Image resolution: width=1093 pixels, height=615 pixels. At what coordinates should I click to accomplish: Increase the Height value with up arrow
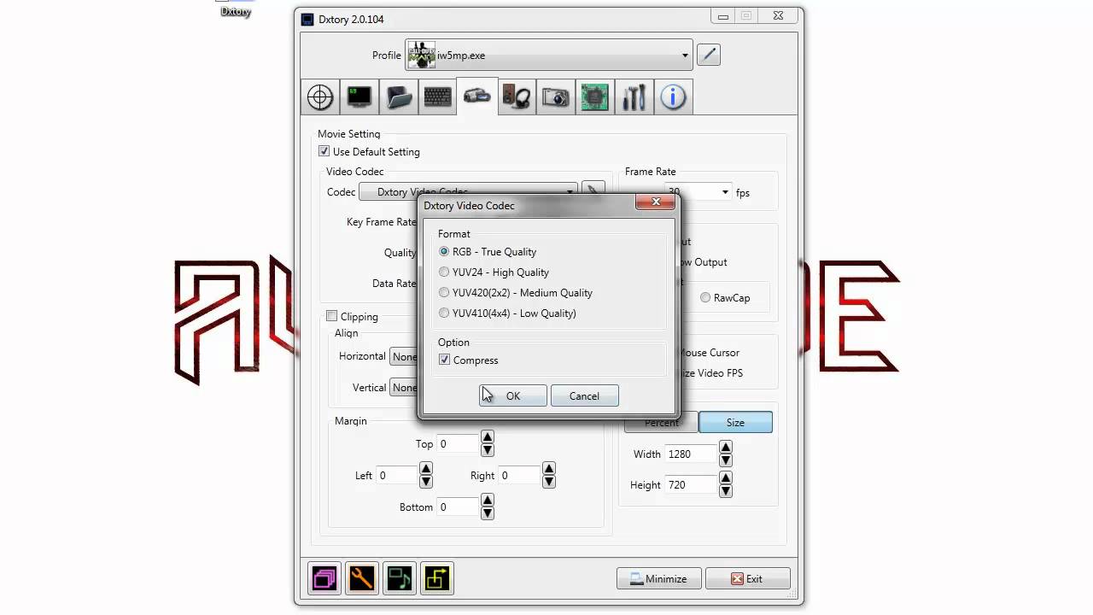(x=726, y=478)
